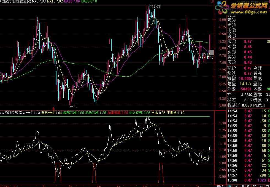The width and height of the screenshot is (270, 187).
Task: Select the 卖④ ask row
Action: pos(249,20)
